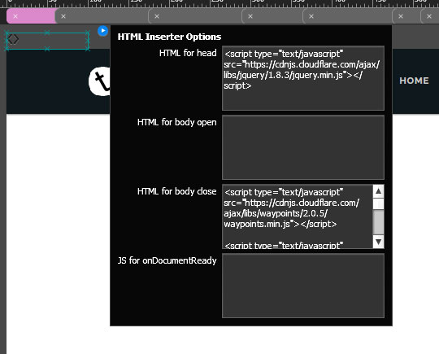Screen dimensions: 439x354
Task: Click the scroll up arrow in body close field
Action: [x=378, y=191]
